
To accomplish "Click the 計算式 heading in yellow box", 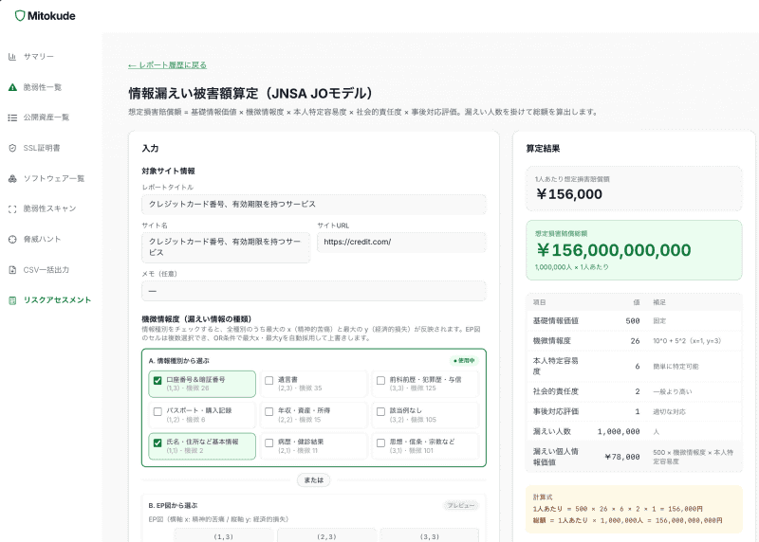I will pyautogui.click(x=543, y=497).
